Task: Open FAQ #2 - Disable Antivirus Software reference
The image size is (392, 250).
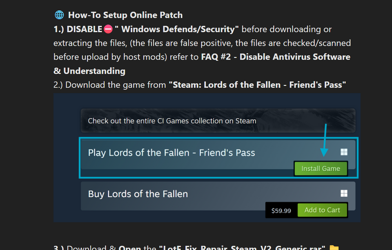Action: click(276, 57)
